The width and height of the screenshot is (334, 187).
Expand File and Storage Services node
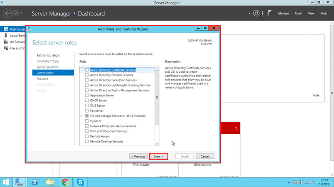point(81,116)
